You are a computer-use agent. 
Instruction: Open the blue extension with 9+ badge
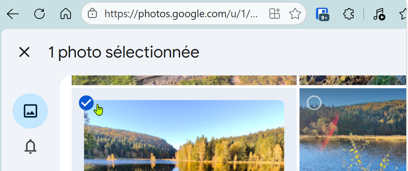point(322,14)
